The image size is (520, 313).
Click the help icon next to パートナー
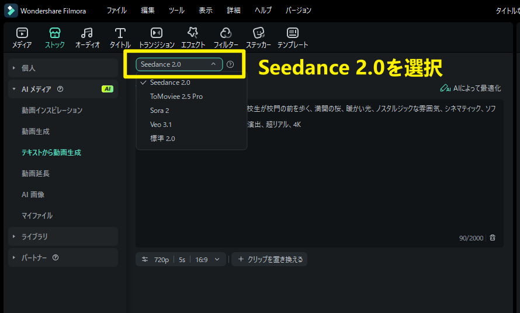56,257
